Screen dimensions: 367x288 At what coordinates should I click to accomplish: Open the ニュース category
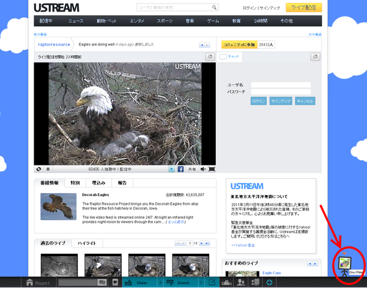(x=76, y=21)
